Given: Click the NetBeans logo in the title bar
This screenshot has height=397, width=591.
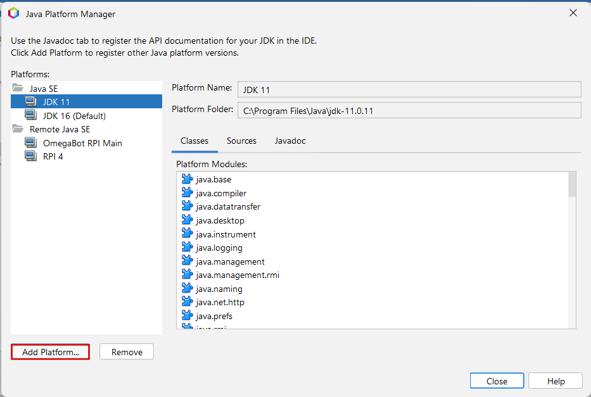Looking at the screenshot, I should tap(13, 13).
